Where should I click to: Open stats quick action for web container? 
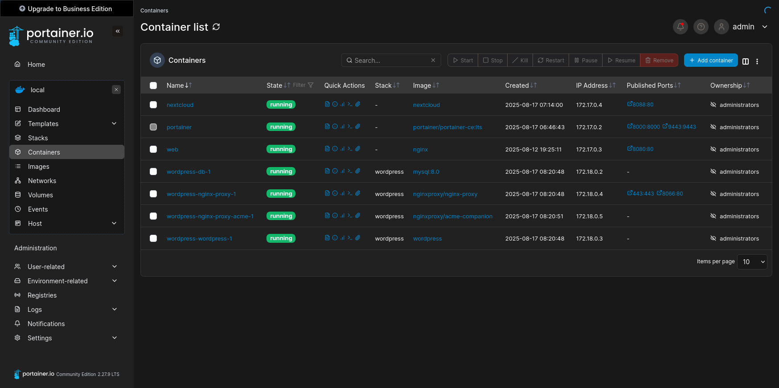(342, 149)
